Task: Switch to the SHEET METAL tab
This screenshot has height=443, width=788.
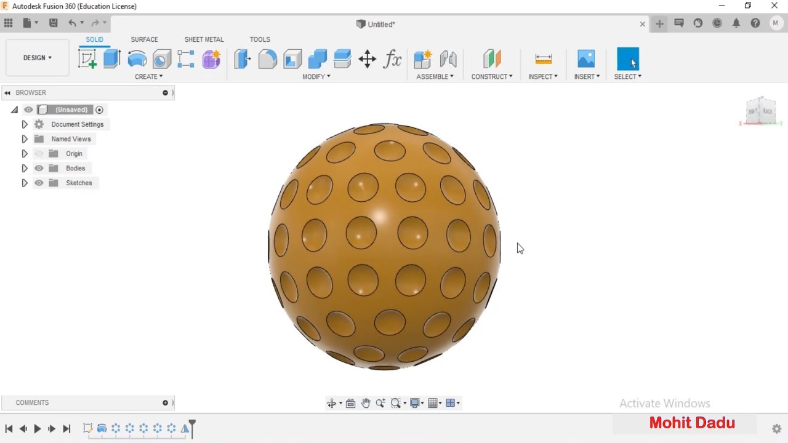Action: (x=204, y=39)
